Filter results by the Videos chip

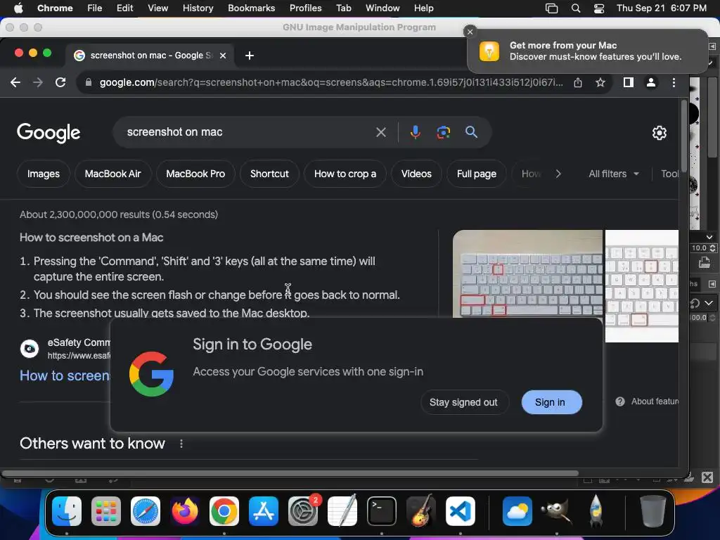tap(416, 174)
